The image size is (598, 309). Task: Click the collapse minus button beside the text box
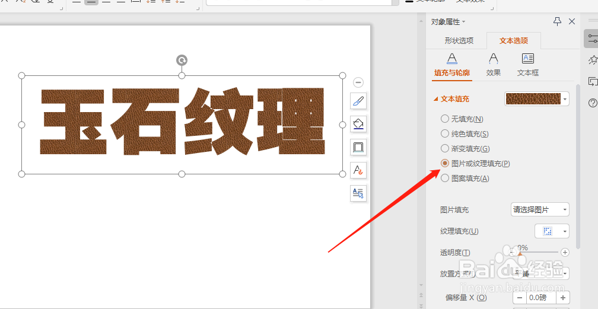[358, 82]
